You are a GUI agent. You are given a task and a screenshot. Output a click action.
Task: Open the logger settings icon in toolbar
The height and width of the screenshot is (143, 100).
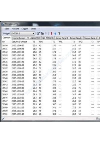tap(38, 33)
